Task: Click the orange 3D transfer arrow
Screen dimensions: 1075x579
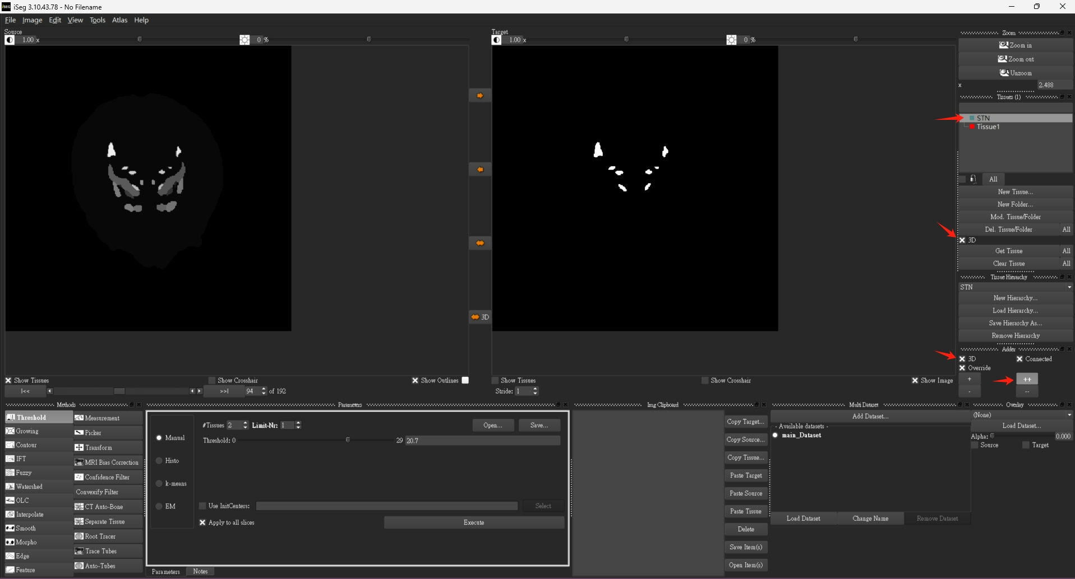Action: point(479,317)
